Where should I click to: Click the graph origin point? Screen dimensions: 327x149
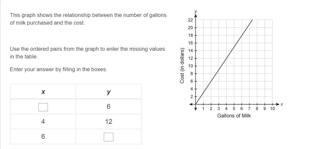pos(196,104)
